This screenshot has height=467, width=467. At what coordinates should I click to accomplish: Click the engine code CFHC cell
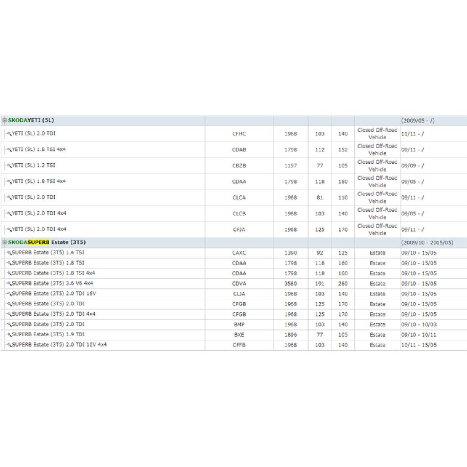(x=239, y=134)
